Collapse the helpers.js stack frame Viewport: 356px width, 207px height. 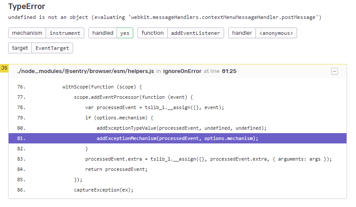tap(334, 71)
